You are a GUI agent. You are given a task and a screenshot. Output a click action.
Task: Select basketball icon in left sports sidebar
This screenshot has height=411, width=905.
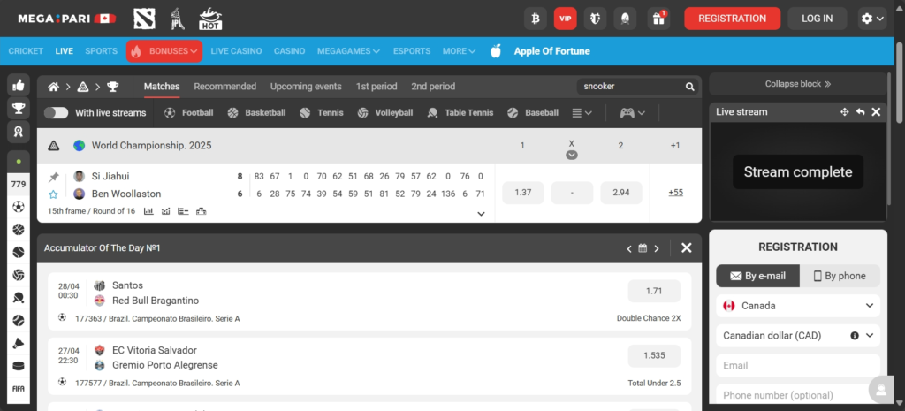click(19, 230)
